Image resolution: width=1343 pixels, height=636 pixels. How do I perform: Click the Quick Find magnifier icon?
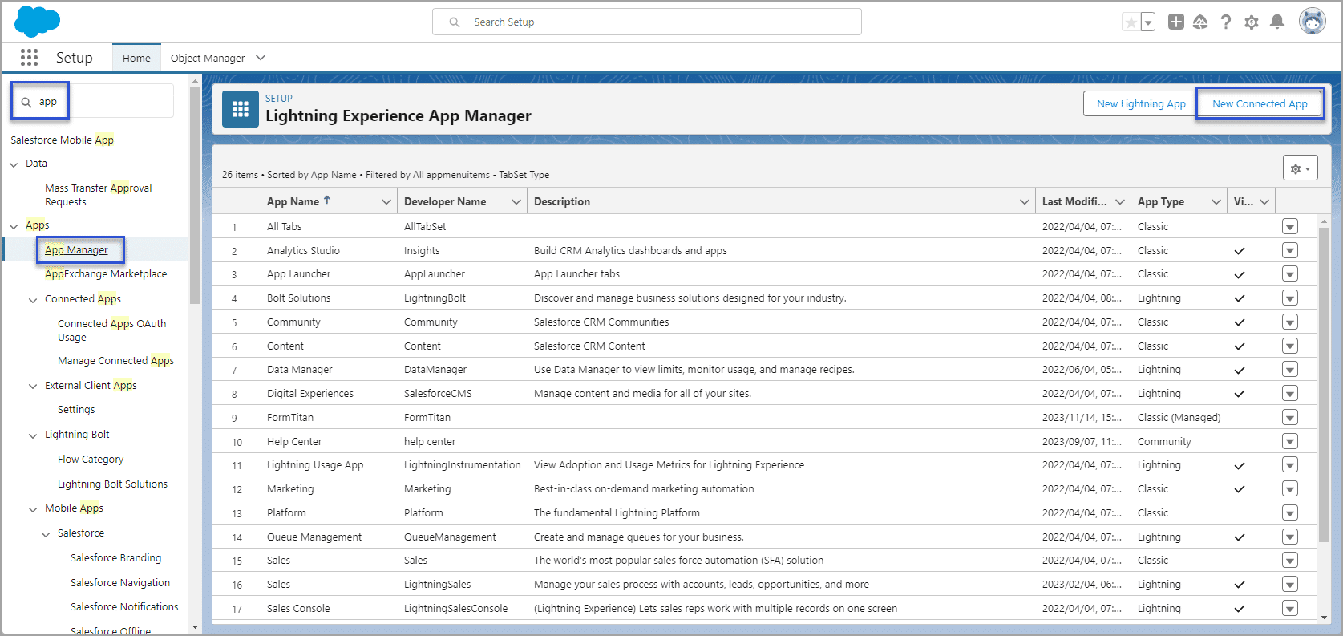click(26, 102)
